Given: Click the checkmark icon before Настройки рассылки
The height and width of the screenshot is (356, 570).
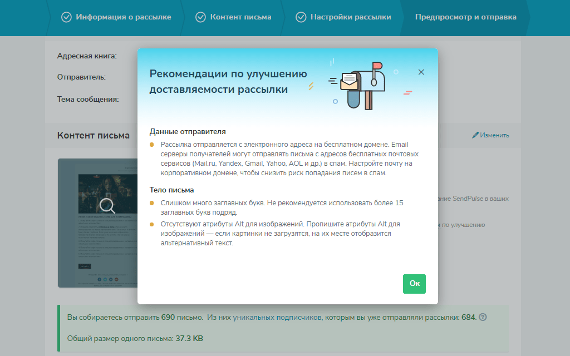Looking at the screenshot, I should tap(301, 17).
